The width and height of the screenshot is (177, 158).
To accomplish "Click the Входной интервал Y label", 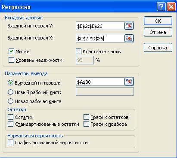I will pyautogui.click(x=30, y=26).
